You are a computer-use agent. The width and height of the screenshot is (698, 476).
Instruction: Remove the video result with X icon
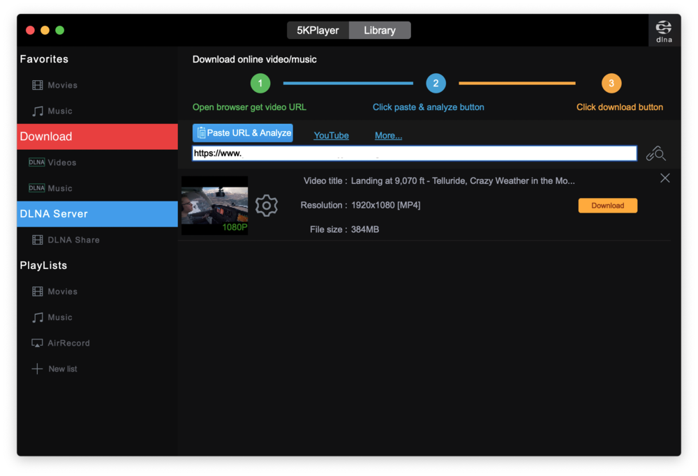[x=665, y=178]
